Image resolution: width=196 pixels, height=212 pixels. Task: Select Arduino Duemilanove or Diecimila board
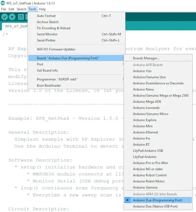(158, 83)
